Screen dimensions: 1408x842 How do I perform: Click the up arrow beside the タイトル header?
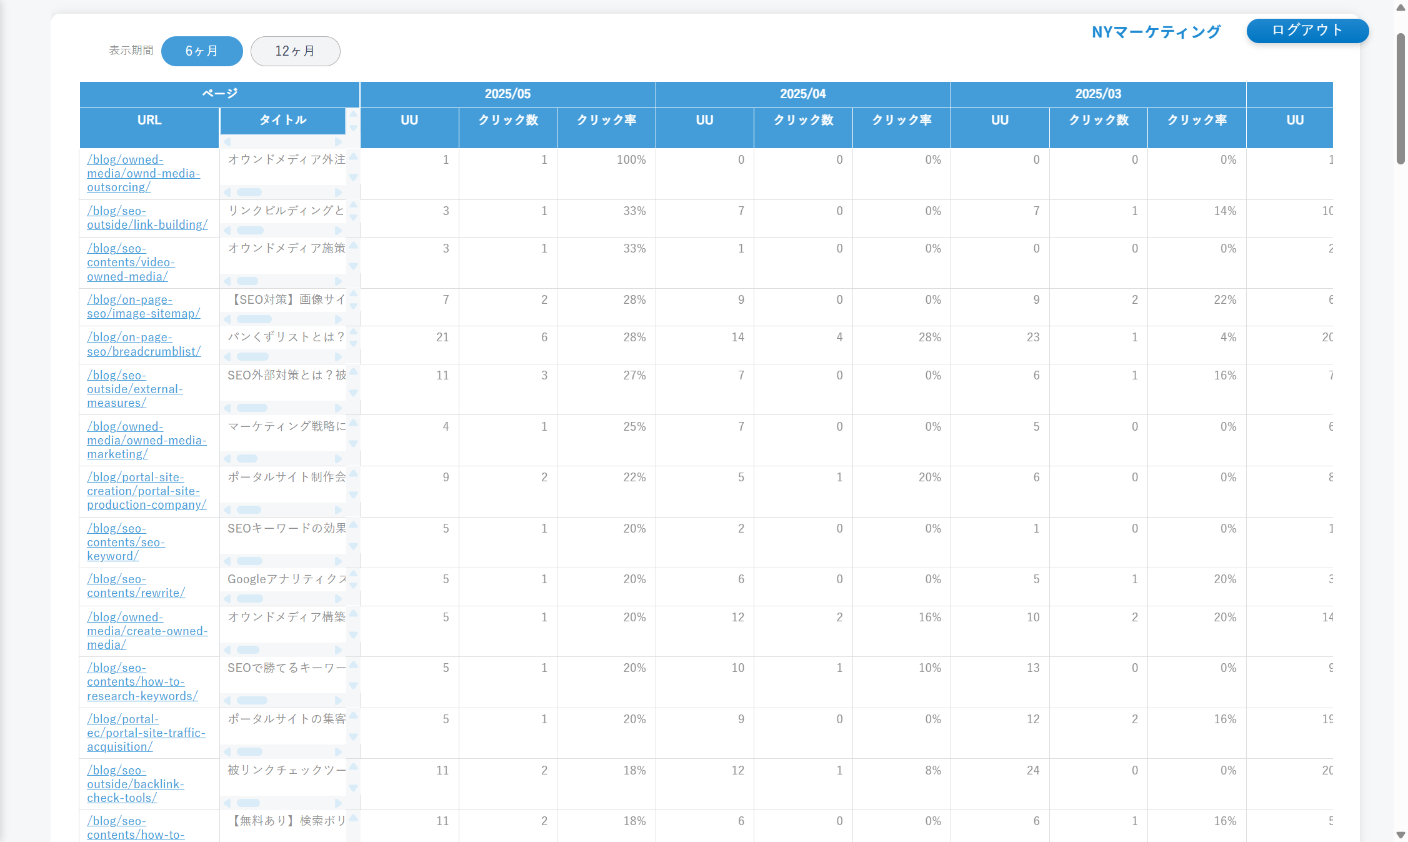point(353,114)
